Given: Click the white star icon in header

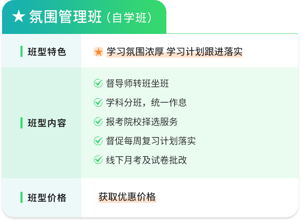Looking at the screenshot, I should coord(19,17).
